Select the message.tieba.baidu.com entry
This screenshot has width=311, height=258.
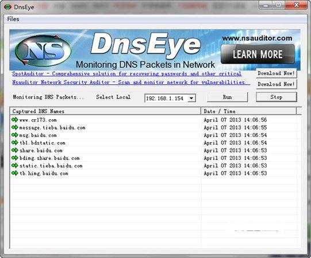pyautogui.click(x=52, y=128)
